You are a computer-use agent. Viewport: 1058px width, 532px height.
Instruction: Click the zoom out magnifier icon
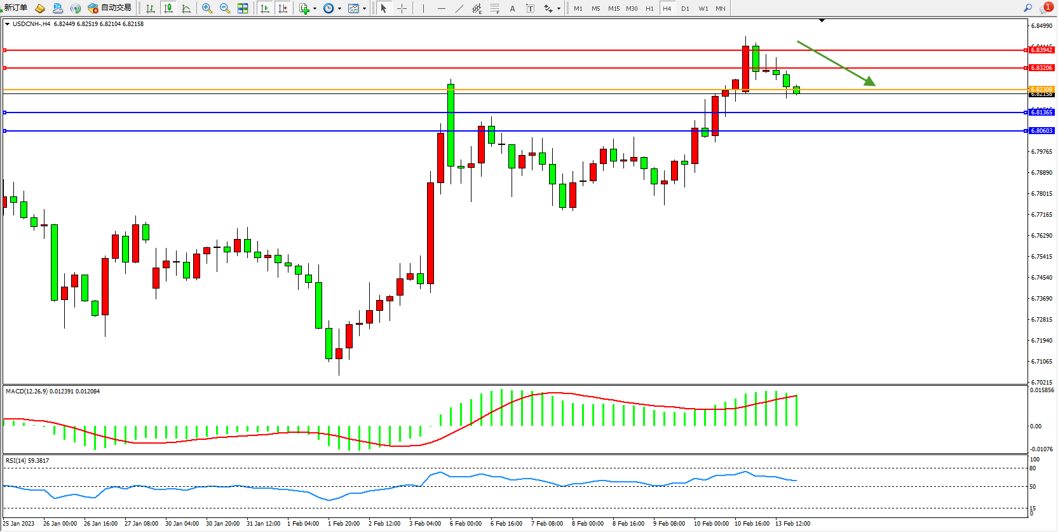(224, 8)
